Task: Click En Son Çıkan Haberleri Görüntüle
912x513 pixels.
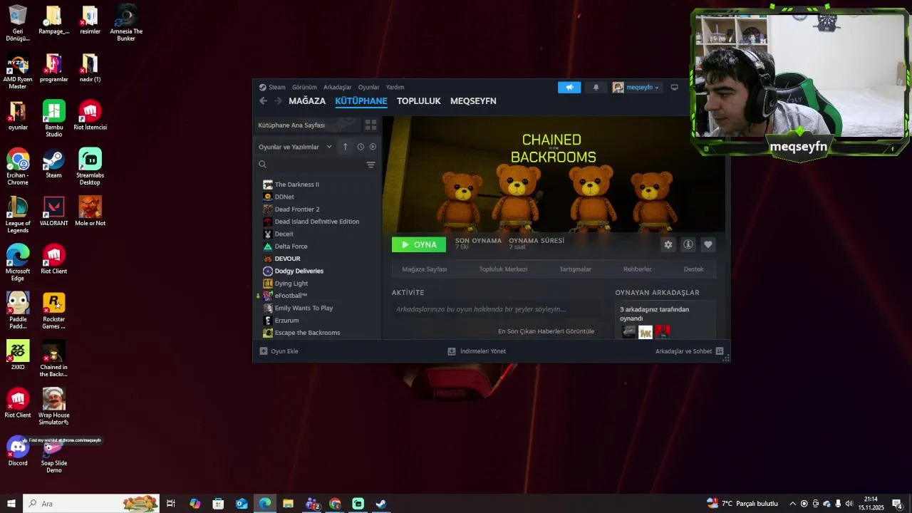Action: tap(546, 331)
